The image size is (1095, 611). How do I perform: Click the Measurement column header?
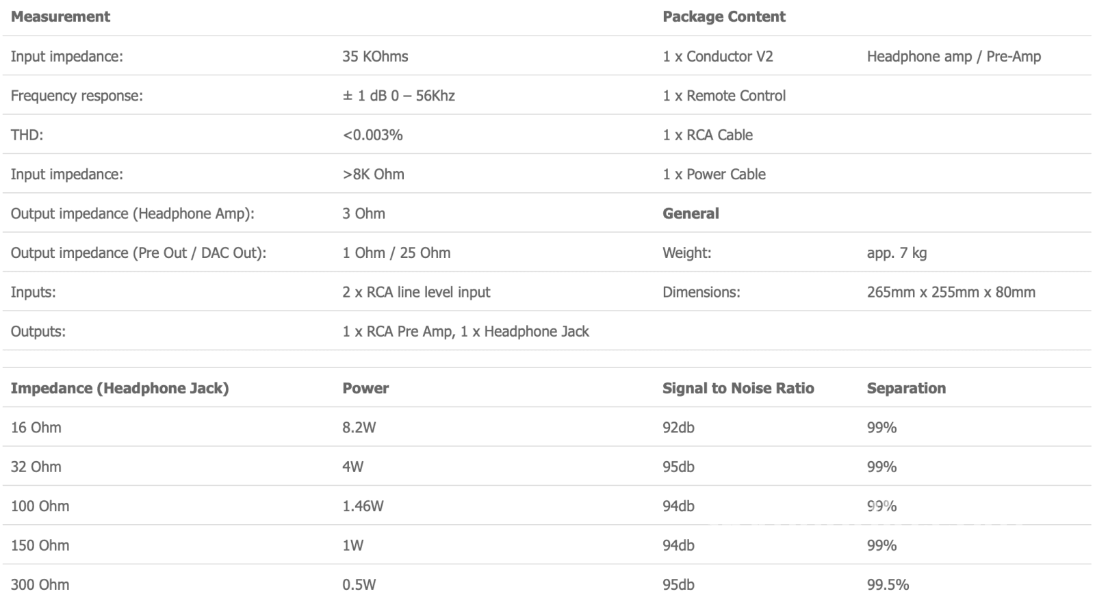pos(60,16)
